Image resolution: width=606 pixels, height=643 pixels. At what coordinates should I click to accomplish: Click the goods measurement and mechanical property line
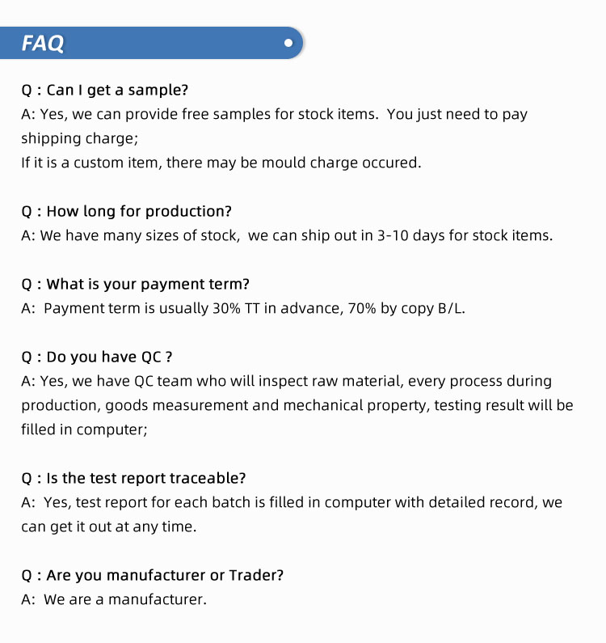[297, 405]
